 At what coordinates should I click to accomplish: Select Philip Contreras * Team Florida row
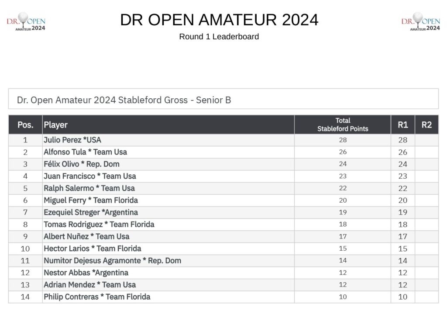tap(223, 297)
